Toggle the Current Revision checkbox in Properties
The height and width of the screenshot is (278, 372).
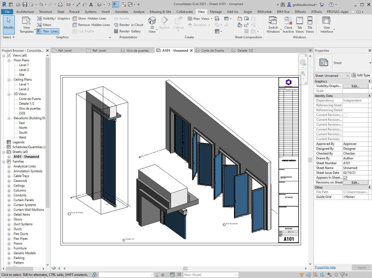pos(345,115)
